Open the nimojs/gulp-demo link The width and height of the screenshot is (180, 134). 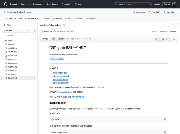(65, 92)
